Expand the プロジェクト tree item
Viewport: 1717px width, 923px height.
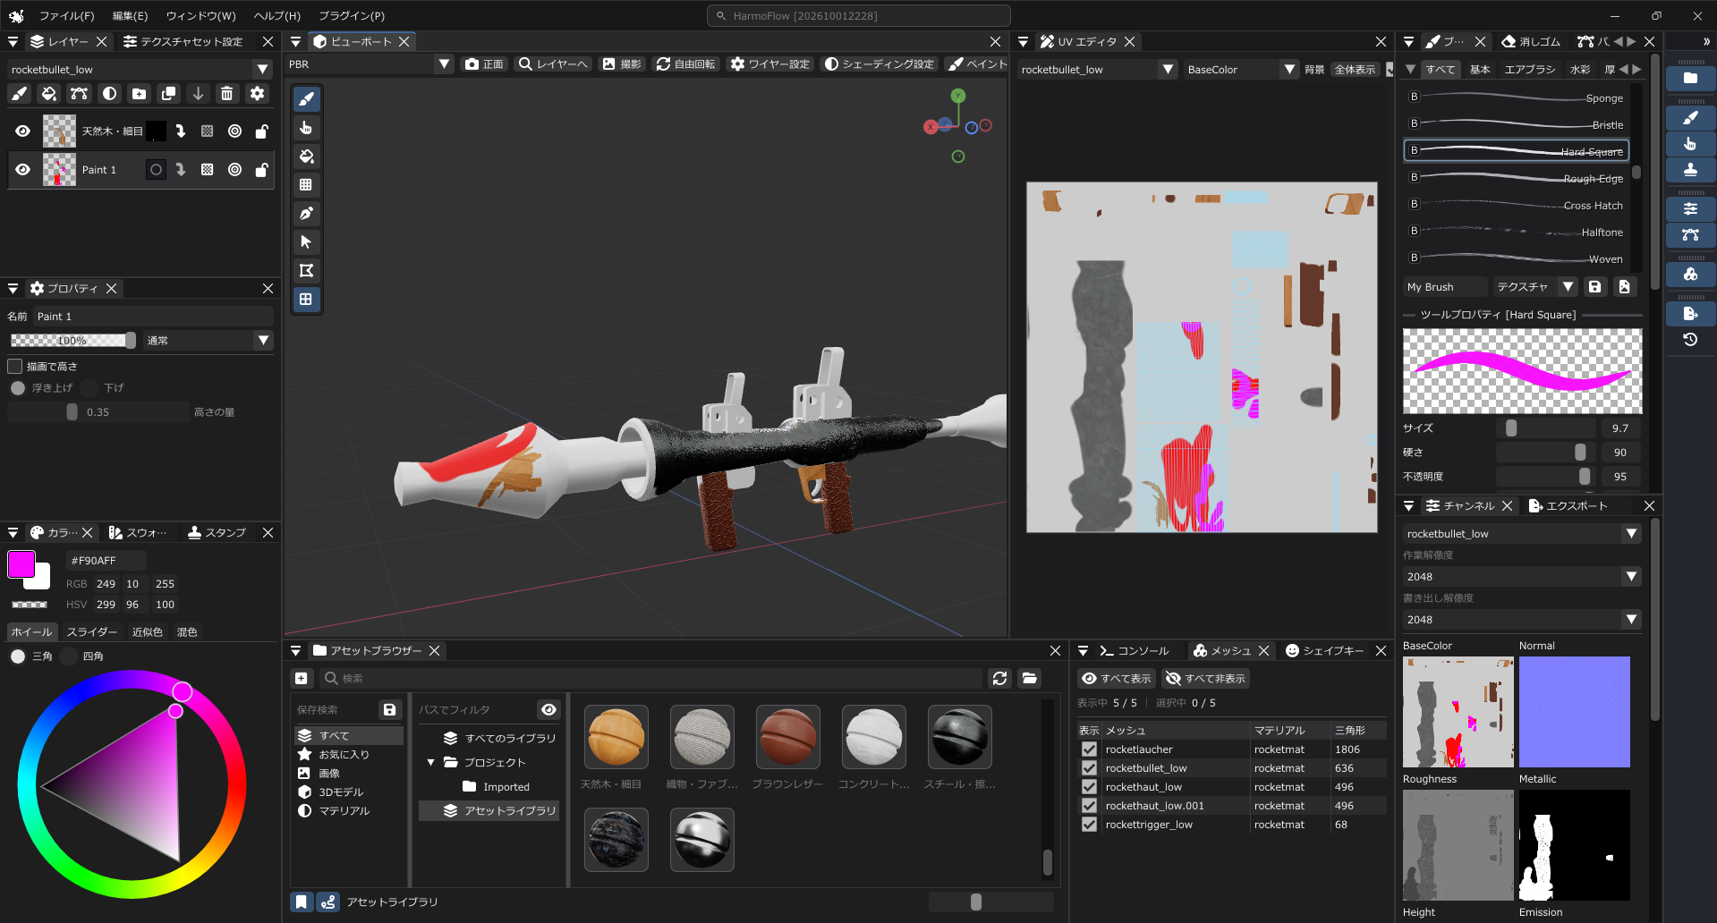click(x=431, y=763)
